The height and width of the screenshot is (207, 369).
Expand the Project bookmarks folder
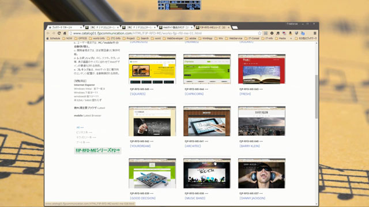tap(128, 39)
